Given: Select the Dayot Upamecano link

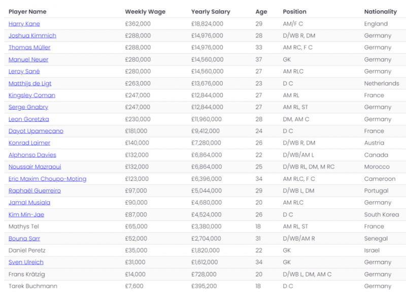Looking at the screenshot, I should coord(36,131).
